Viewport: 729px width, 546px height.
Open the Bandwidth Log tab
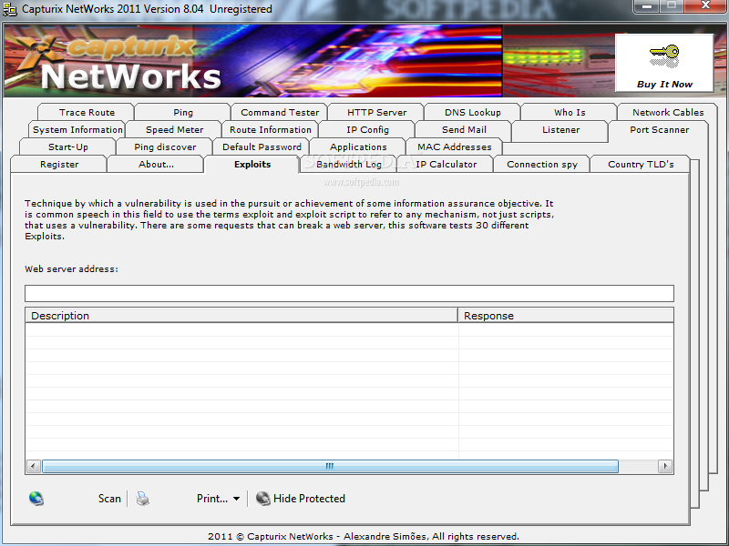tap(349, 165)
